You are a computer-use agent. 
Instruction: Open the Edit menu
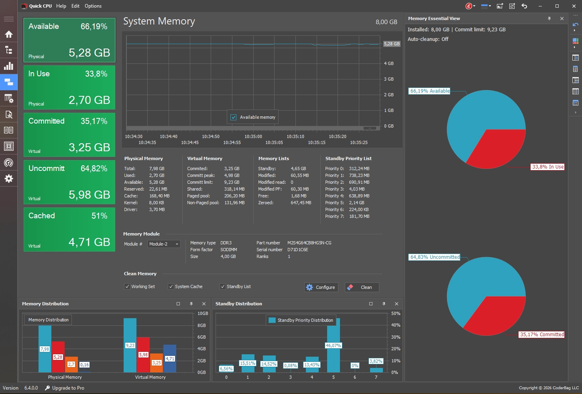tap(75, 6)
